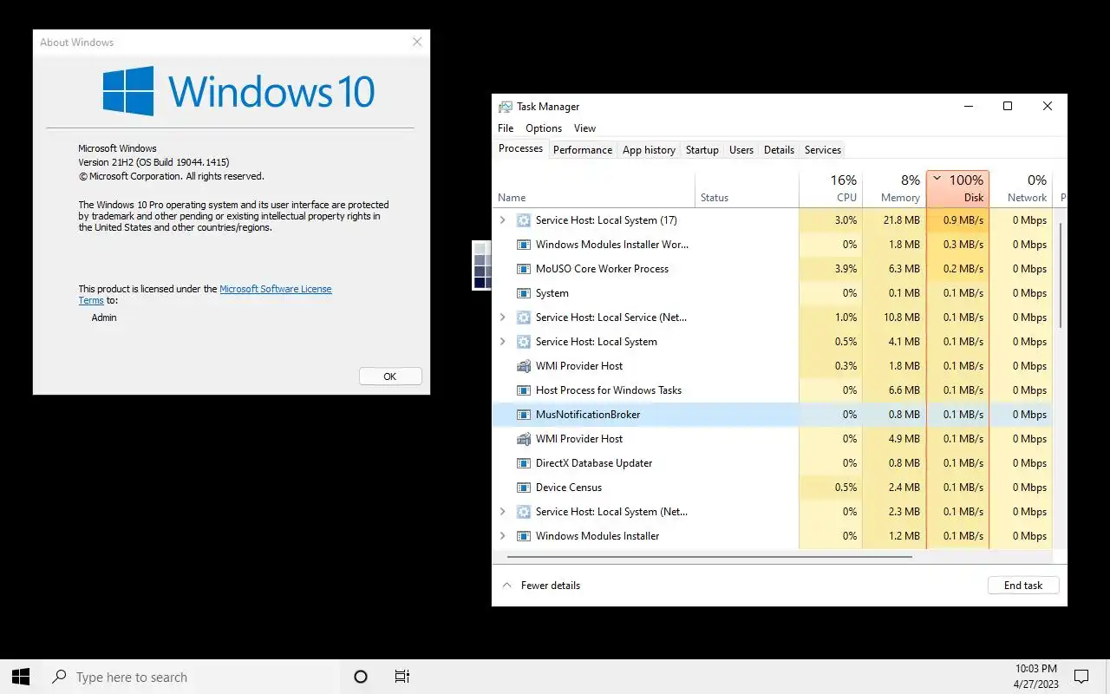Expand Service Host: Local System (17) group
This screenshot has height=694, width=1110.
pyautogui.click(x=503, y=220)
